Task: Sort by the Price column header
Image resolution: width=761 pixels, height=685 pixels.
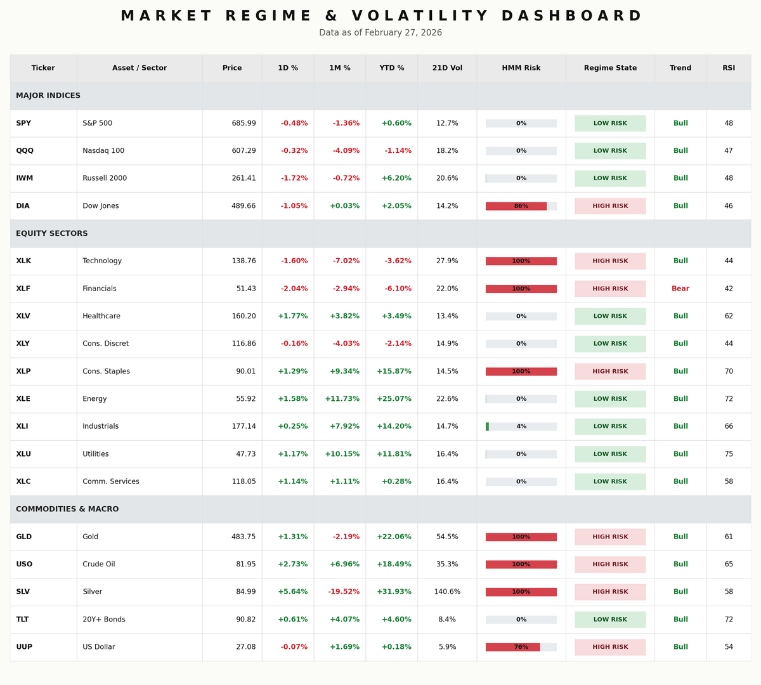Action: click(231, 68)
